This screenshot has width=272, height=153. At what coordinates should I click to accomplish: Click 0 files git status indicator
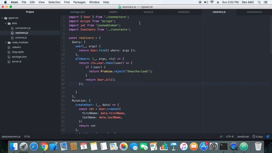coord(258,136)
